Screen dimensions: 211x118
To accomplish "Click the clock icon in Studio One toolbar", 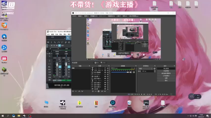I will click(69, 42).
